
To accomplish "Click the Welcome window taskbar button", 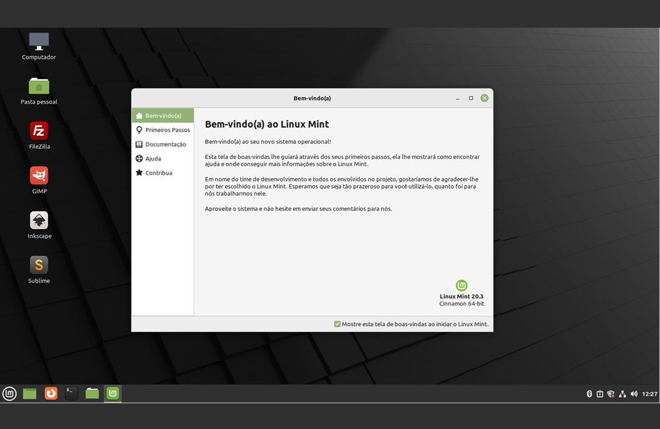I will [113, 394].
